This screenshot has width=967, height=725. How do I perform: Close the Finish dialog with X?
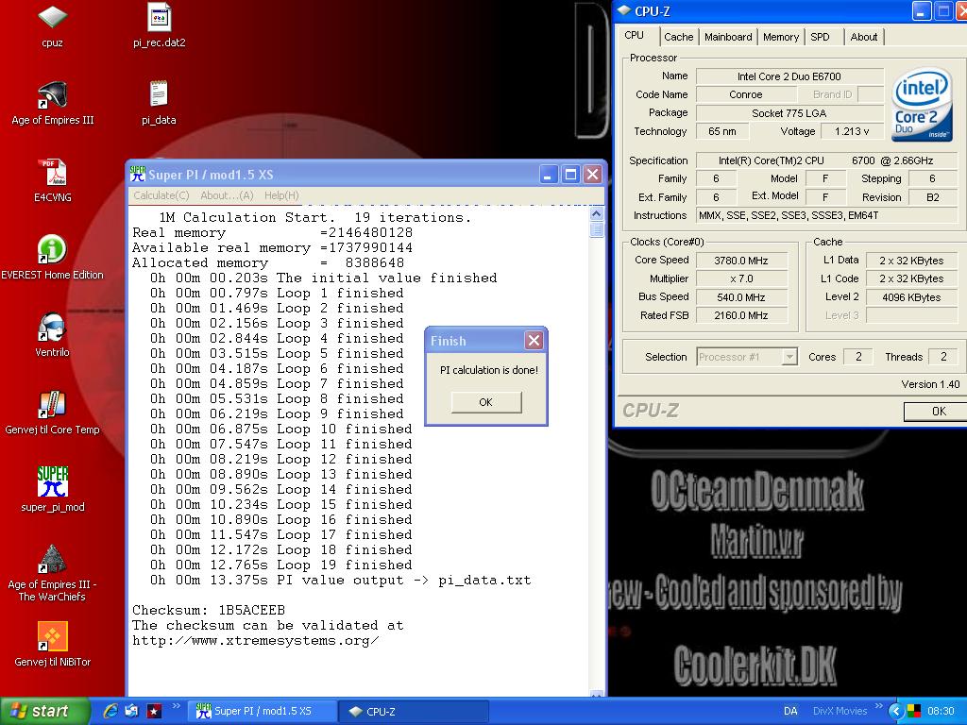[x=534, y=340]
